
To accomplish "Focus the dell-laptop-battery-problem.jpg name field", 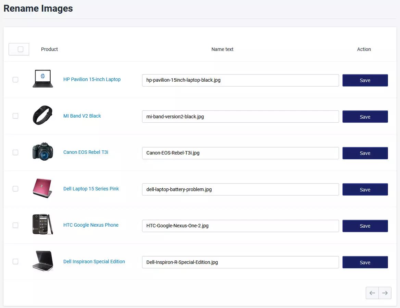I will click(x=240, y=189).
